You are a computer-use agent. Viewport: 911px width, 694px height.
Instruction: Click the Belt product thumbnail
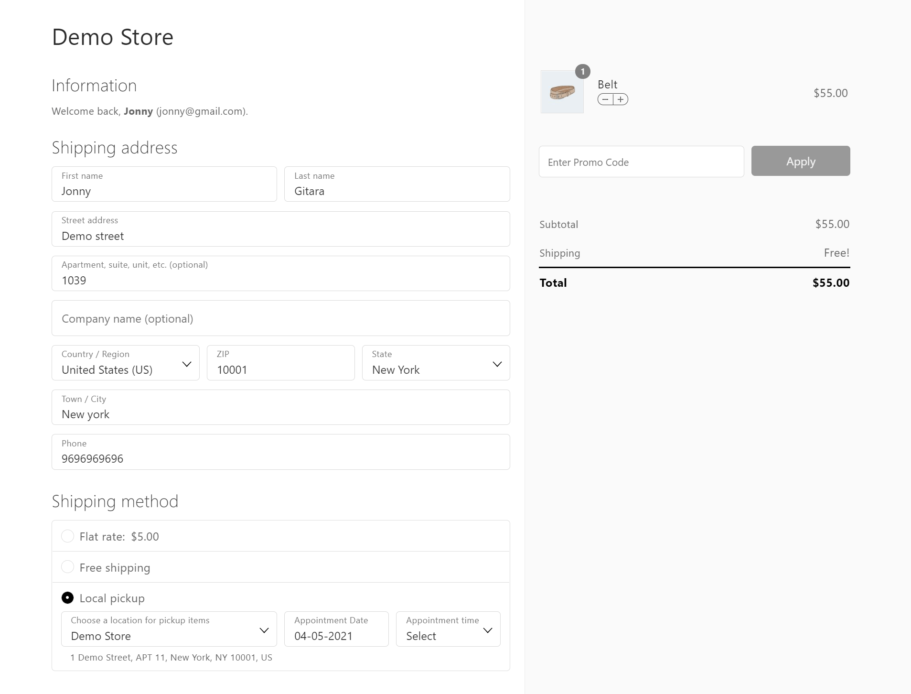(x=562, y=92)
